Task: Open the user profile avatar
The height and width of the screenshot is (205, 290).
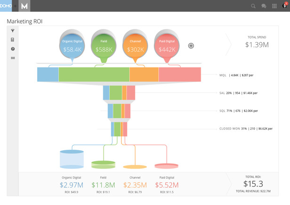Action: click(x=285, y=6)
